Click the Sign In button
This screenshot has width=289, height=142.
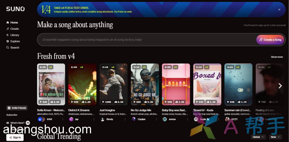pyautogui.click(x=15, y=137)
